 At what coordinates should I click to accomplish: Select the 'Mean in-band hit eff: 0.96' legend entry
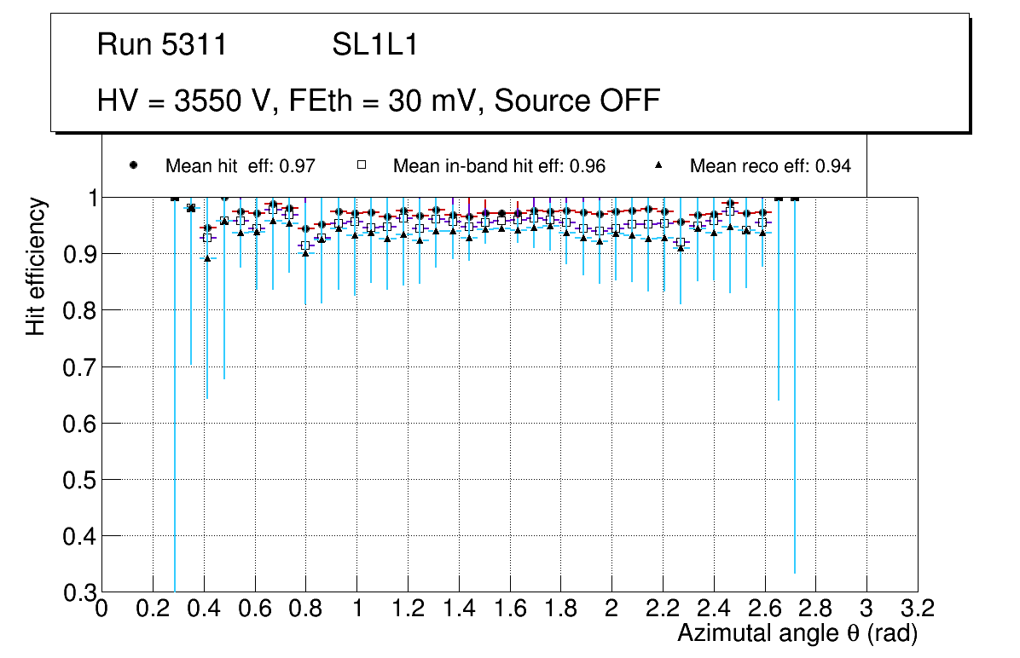(x=499, y=166)
